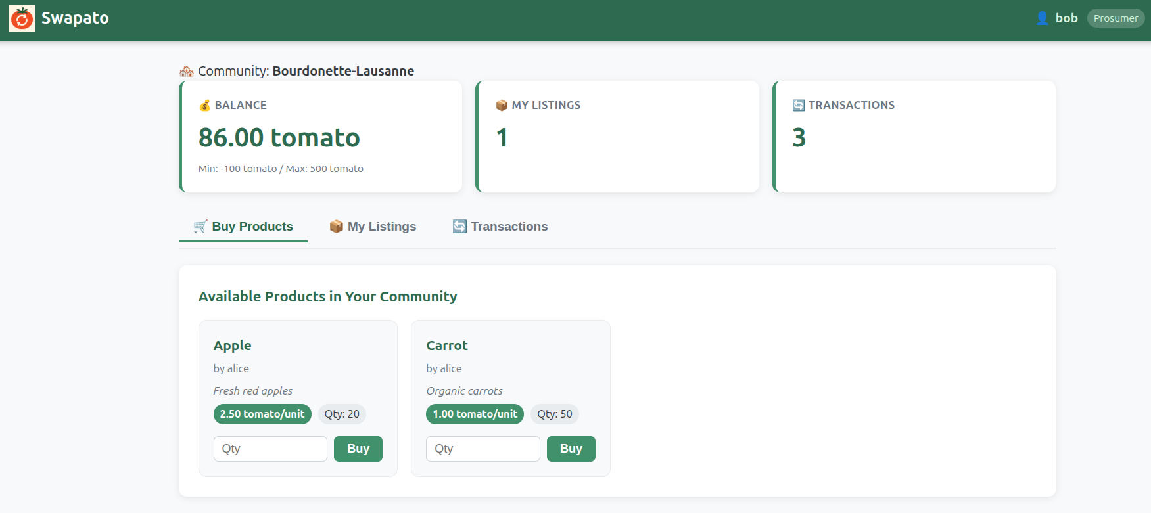The height and width of the screenshot is (513, 1151).
Task: Click 'by alice' under Carrot
Action: [444, 368]
